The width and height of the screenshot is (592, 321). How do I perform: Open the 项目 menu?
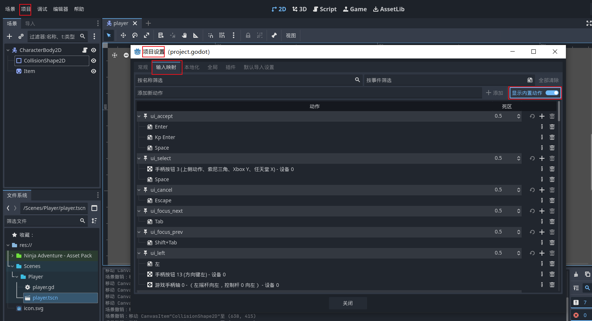pos(26,9)
